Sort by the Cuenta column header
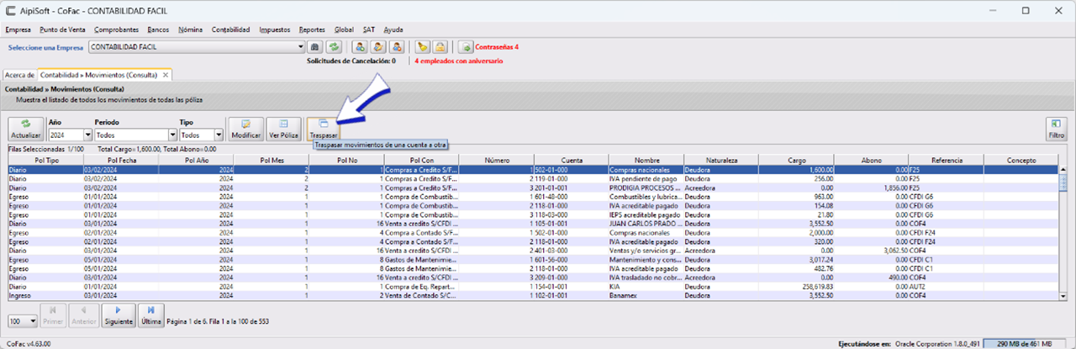 (x=572, y=160)
